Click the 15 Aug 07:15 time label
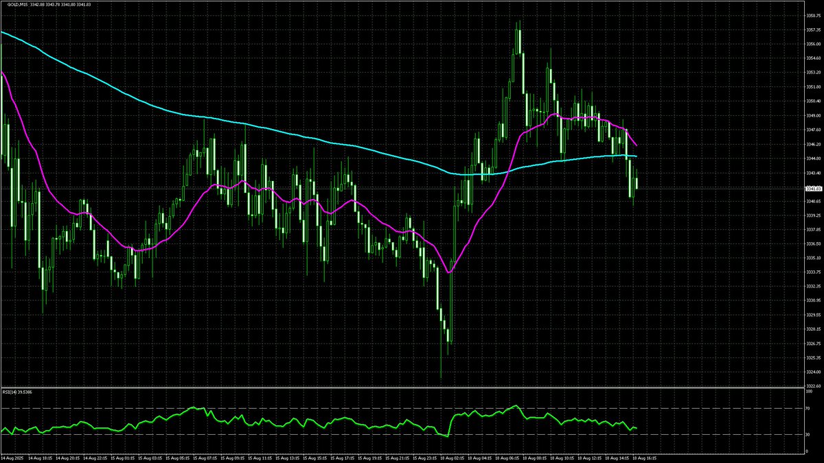 point(207,458)
